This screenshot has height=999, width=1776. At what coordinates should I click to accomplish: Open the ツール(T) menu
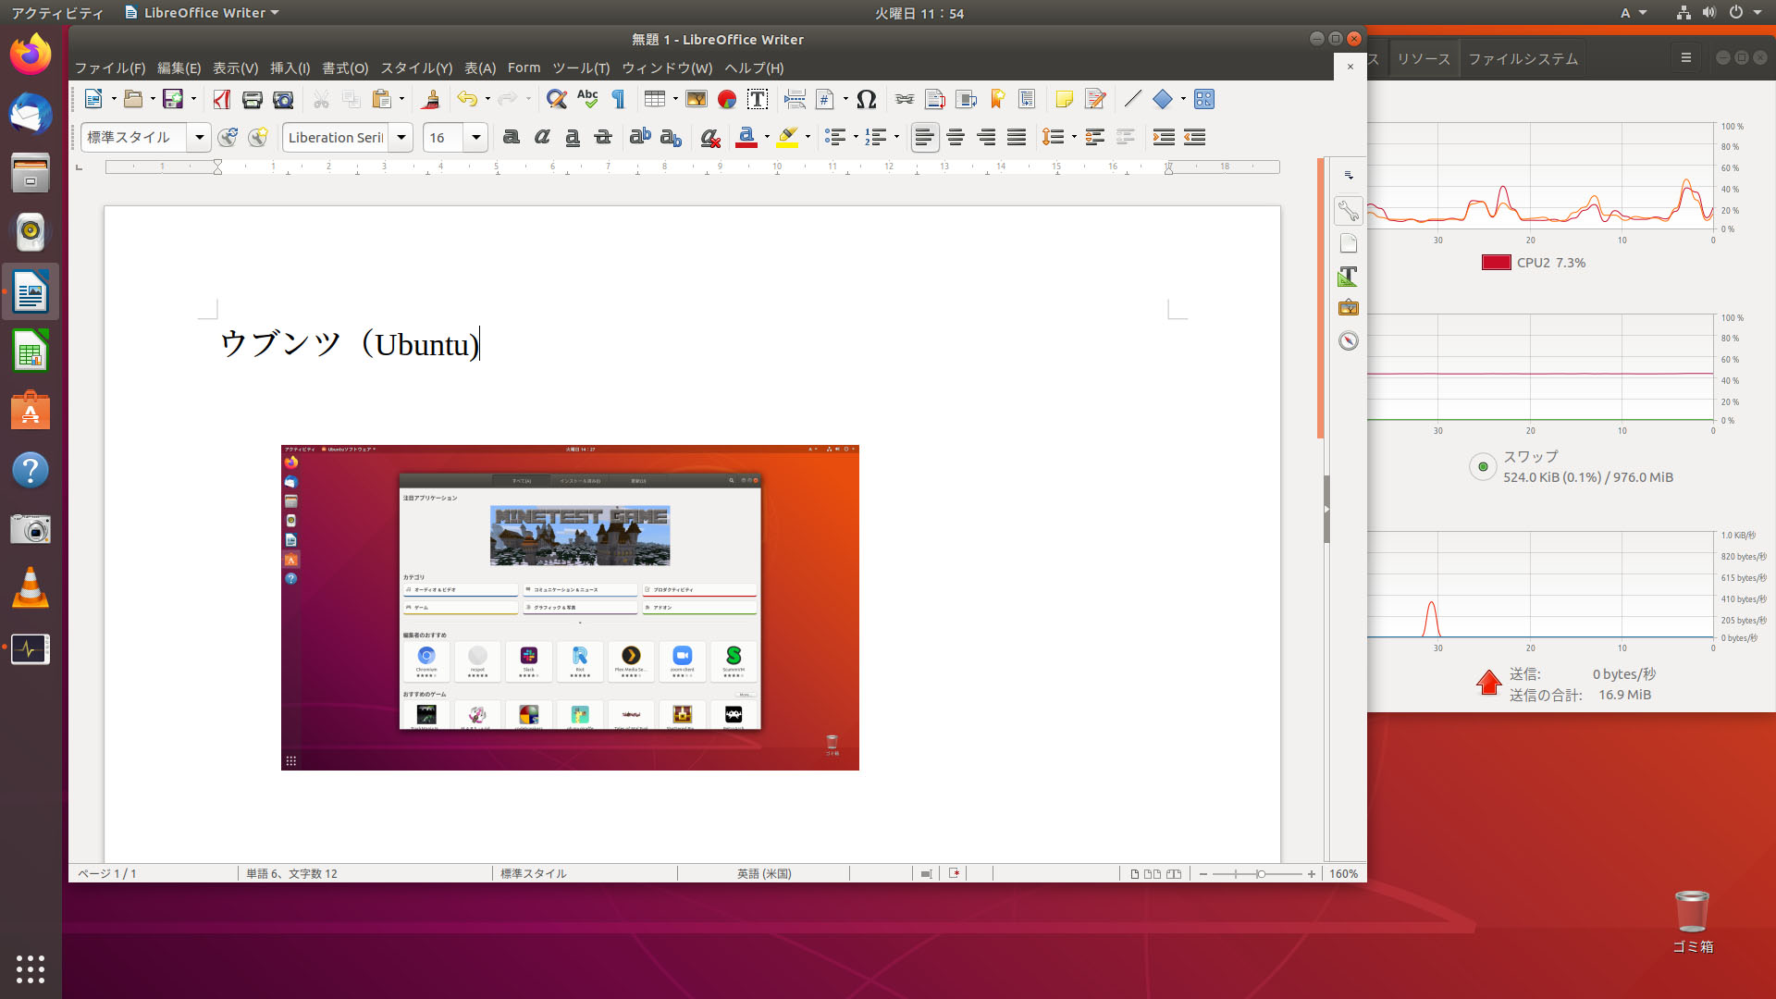tap(581, 68)
